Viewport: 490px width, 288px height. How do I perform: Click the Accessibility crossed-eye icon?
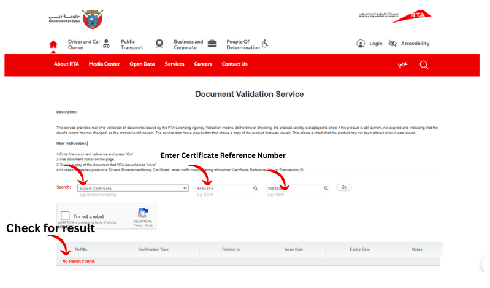[x=392, y=44]
